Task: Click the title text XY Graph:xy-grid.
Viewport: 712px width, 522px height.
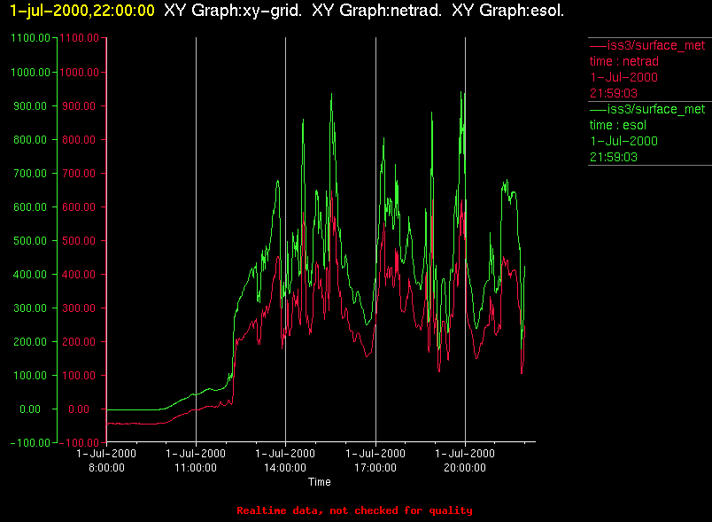Action: click(x=233, y=11)
